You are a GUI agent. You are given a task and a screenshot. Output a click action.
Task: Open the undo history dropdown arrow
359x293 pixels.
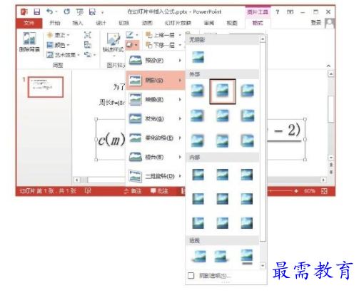pos(56,11)
